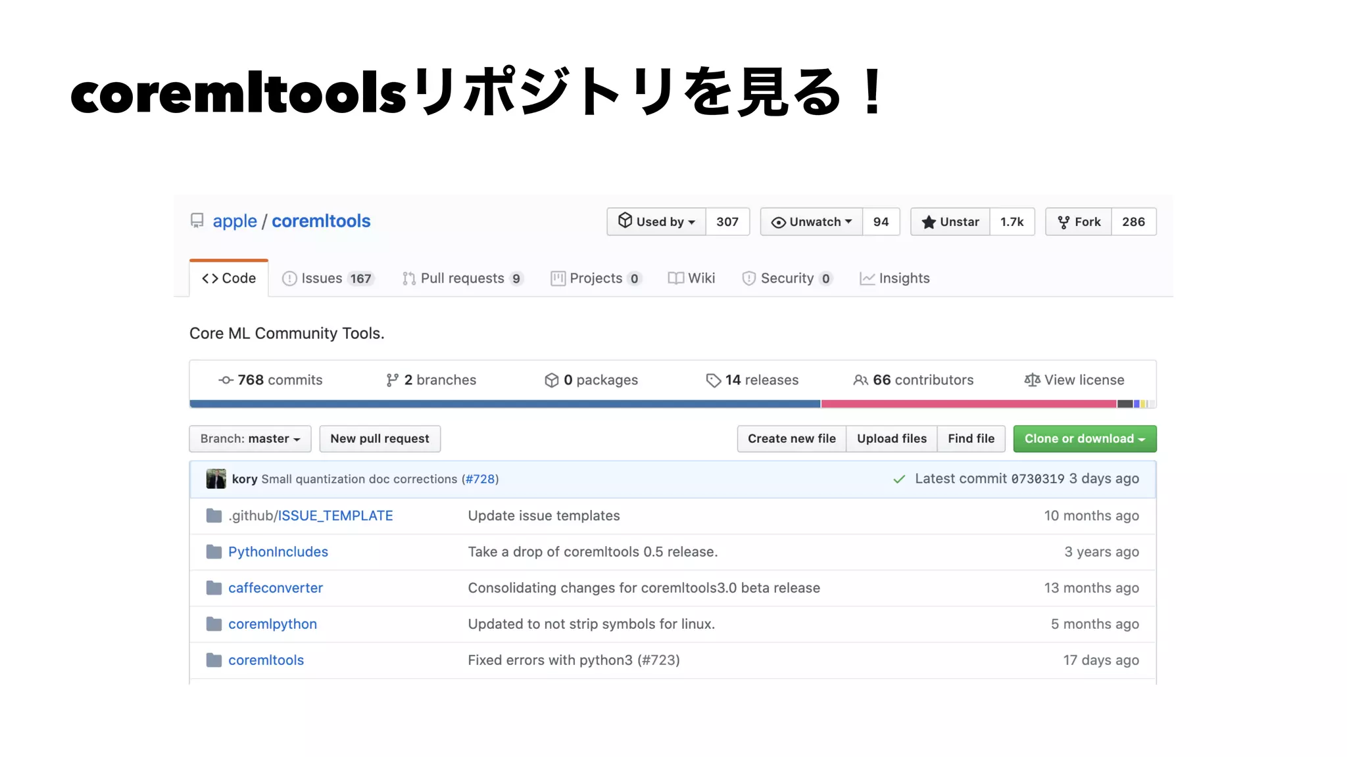Click the blue segment of language bar
Viewport: 1347px width, 757px height.
(x=505, y=404)
